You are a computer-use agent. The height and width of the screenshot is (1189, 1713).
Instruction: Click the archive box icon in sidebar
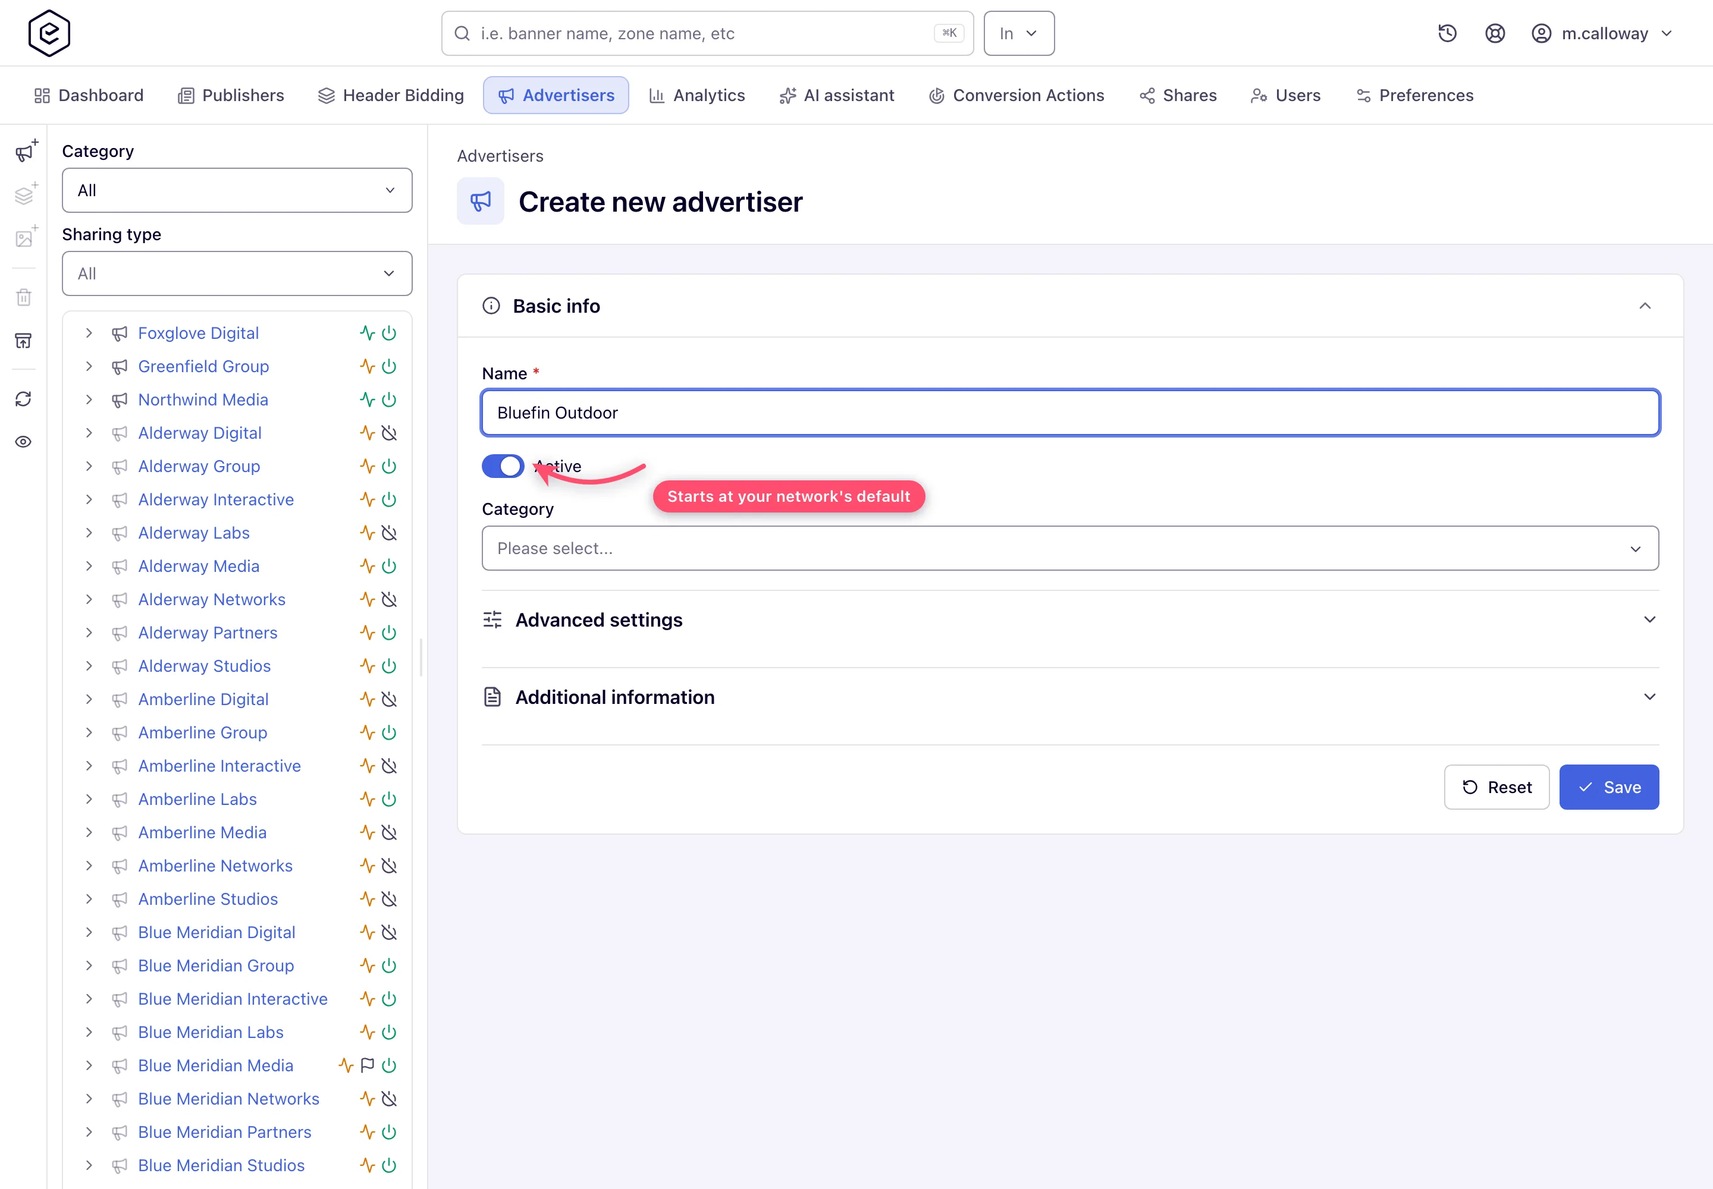(x=24, y=341)
